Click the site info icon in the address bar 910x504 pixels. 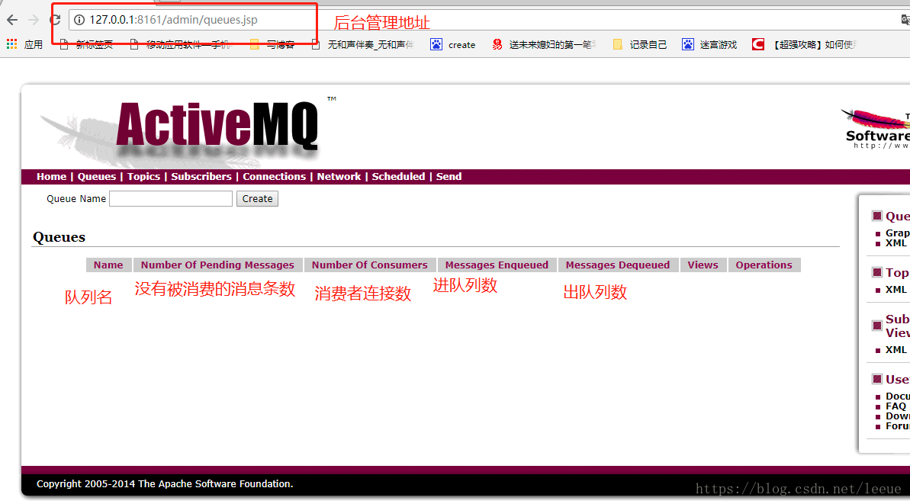79,20
